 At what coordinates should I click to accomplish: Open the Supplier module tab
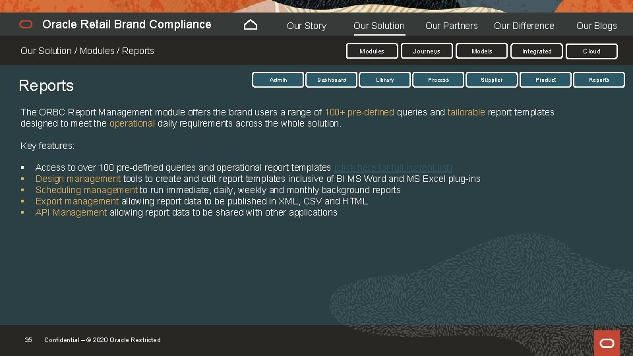(492, 80)
